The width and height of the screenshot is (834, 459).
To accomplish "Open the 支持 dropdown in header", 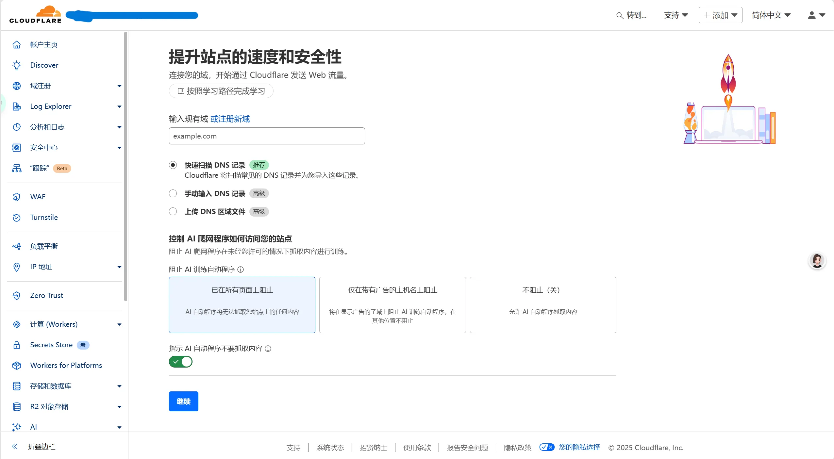I will pos(676,15).
